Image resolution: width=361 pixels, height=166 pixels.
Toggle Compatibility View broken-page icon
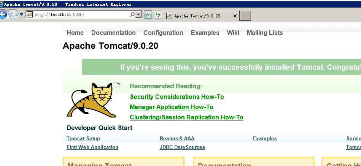(148, 15)
